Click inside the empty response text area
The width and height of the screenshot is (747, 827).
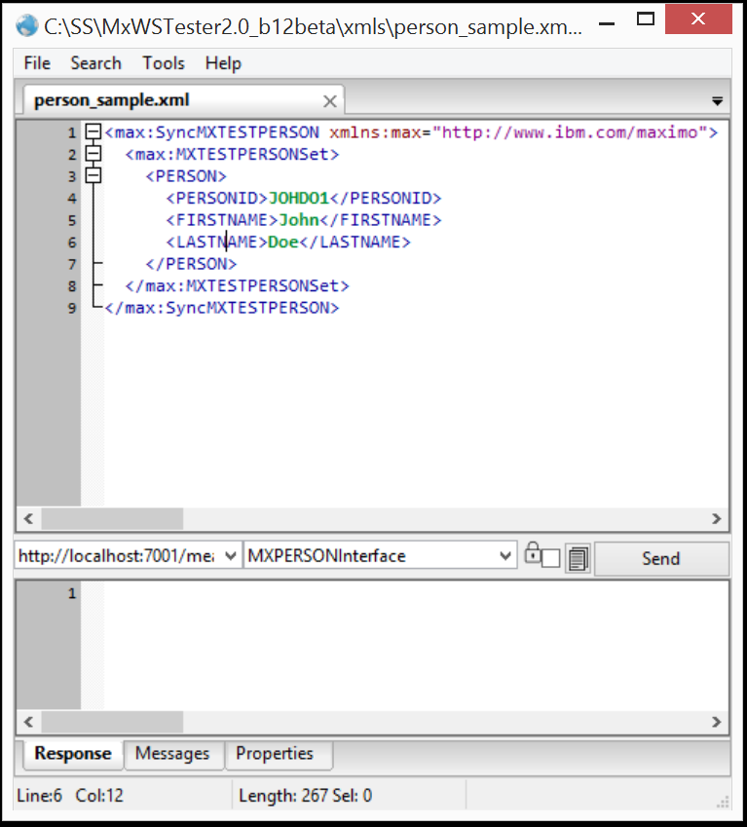[x=416, y=646]
